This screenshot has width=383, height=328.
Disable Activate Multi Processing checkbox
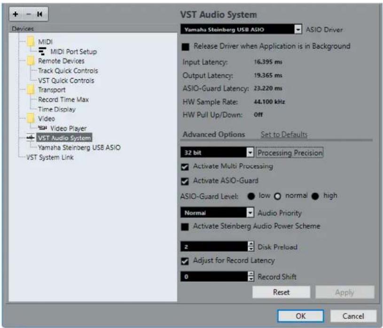(x=185, y=167)
